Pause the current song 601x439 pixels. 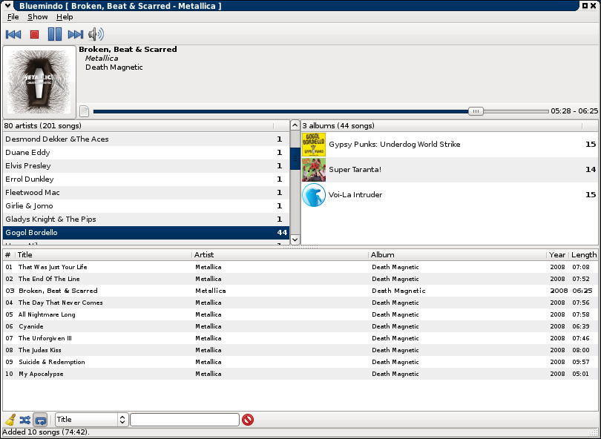pyautogui.click(x=55, y=34)
